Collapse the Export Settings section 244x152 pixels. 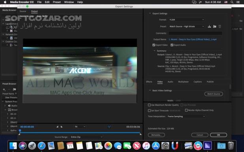[150, 13]
